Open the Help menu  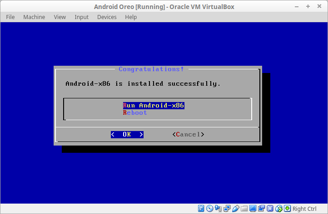(131, 17)
